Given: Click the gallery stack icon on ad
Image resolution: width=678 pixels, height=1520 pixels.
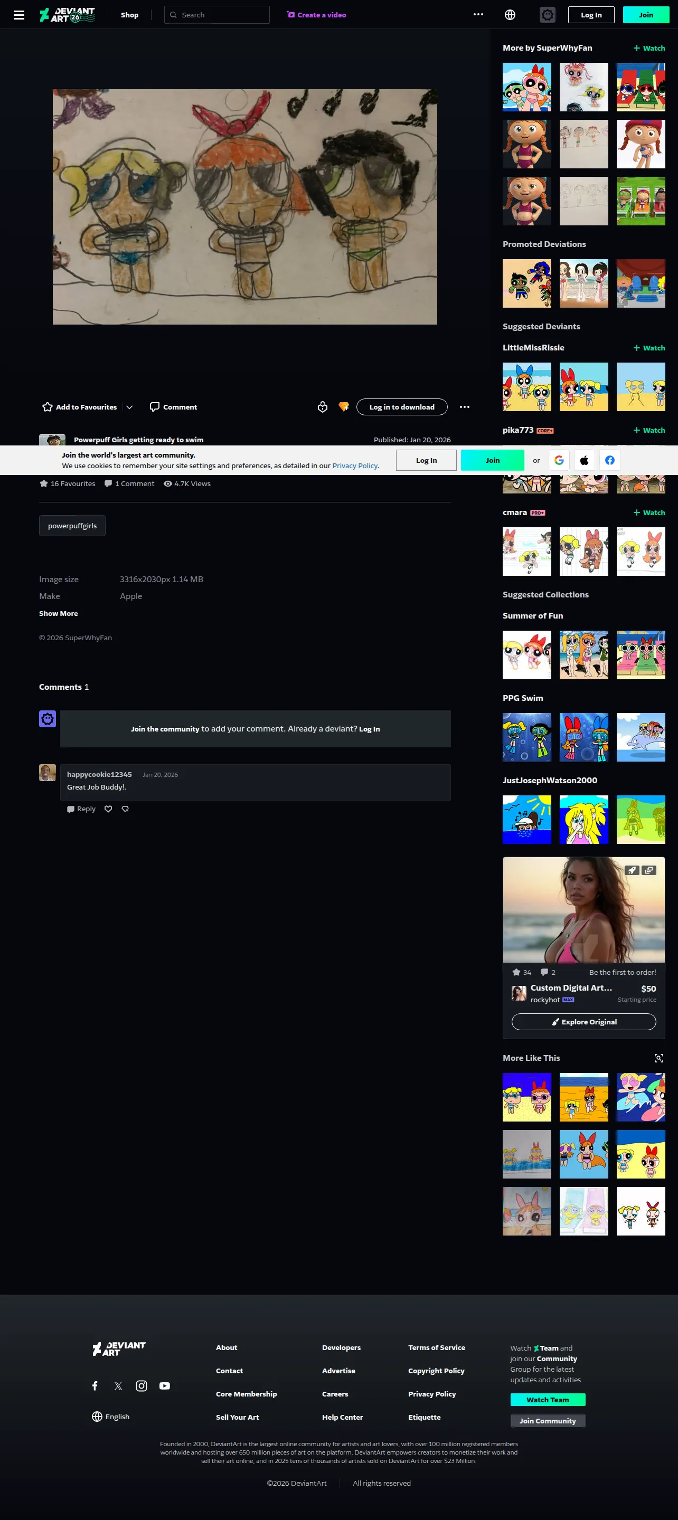Looking at the screenshot, I should [x=649, y=870].
